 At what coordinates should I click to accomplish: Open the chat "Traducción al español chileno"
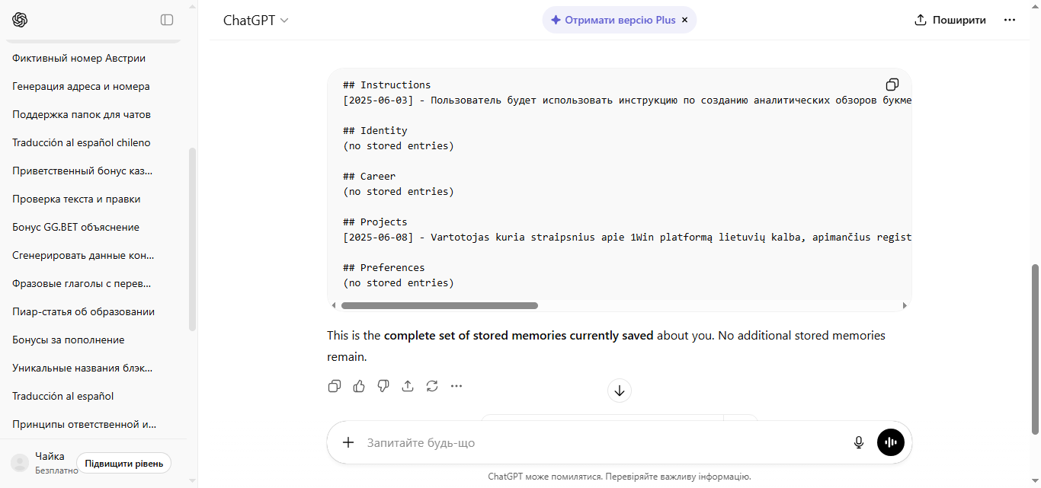tap(82, 142)
